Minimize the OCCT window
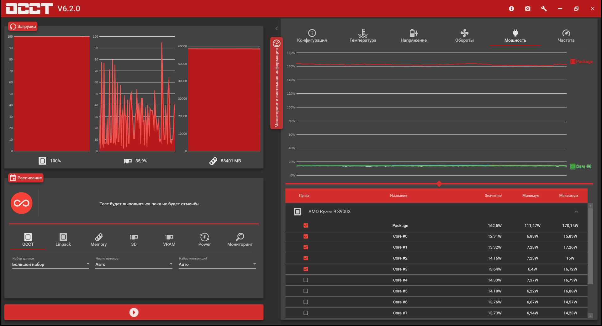The height and width of the screenshot is (326, 602). [560, 9]
